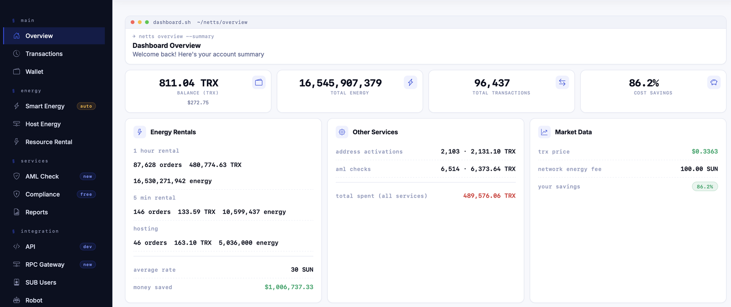Click the 16,545,907,379 total energy value
The width and height of the screenshot is (731, 307).
point(340,83)
